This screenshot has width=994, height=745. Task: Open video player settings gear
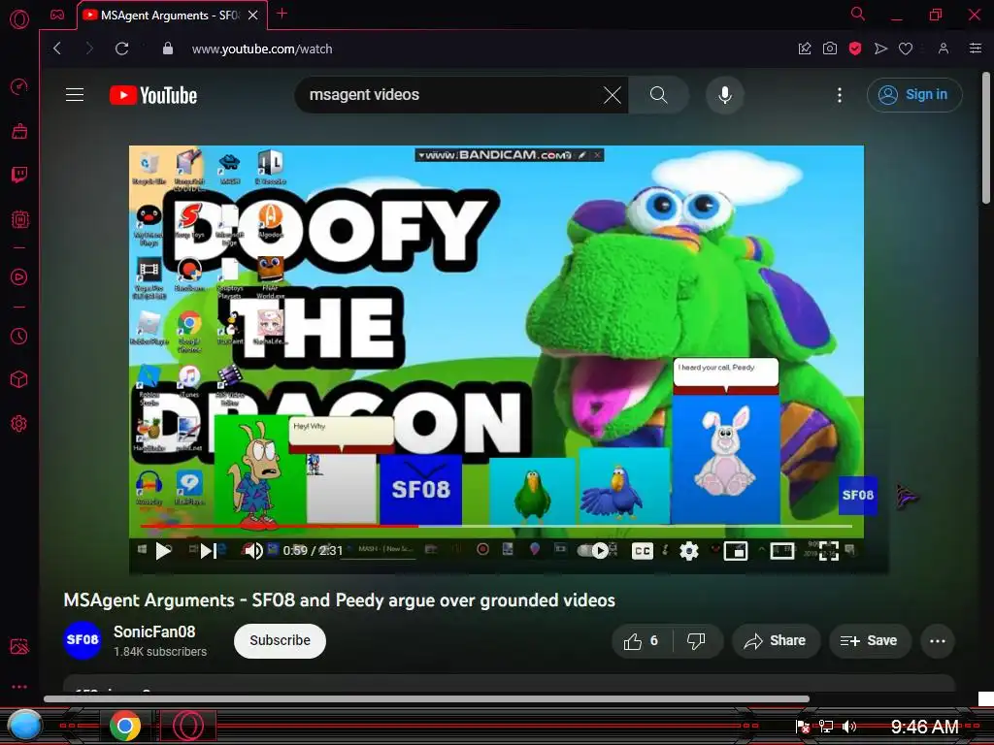click(689, 551)
